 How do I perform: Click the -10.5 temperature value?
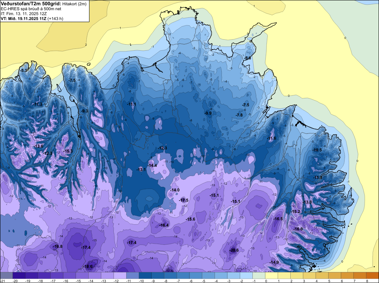coord(317,150)
